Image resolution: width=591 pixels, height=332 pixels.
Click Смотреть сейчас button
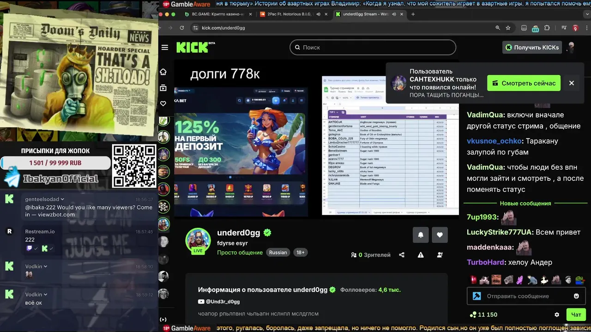tap(524, 83)
